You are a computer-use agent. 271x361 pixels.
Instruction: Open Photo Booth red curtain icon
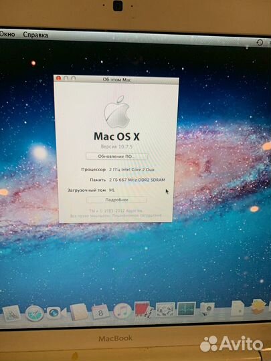point(143,310)
